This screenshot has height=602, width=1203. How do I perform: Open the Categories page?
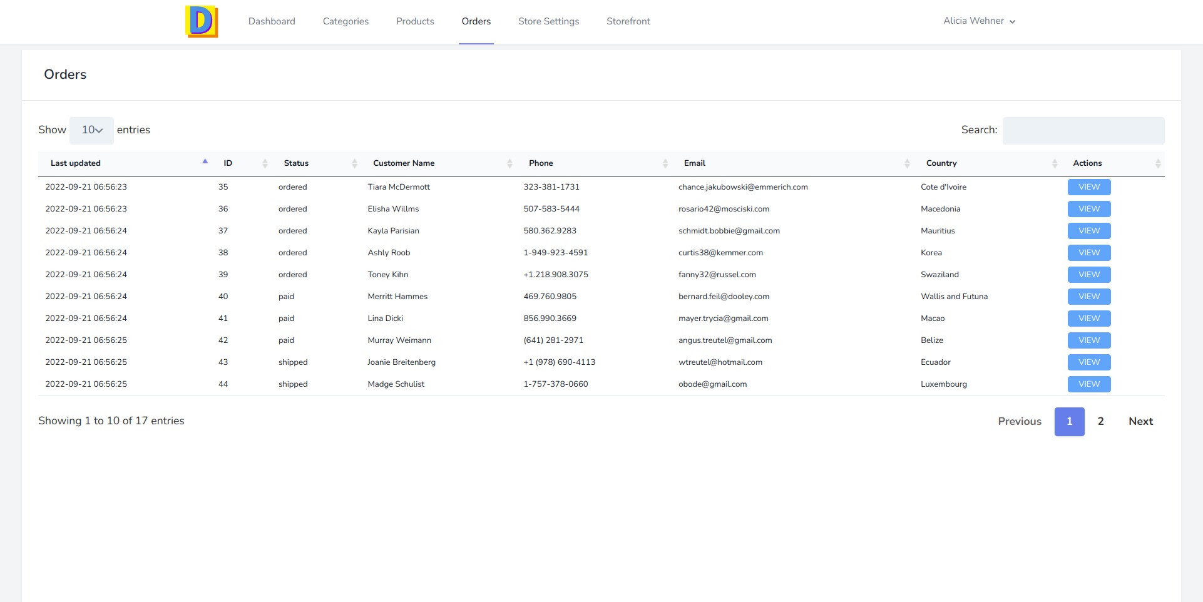346,21
